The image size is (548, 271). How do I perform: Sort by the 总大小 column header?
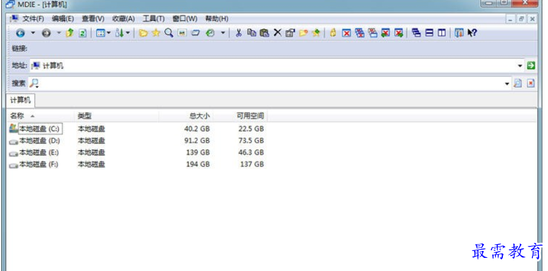click(186, 116)
